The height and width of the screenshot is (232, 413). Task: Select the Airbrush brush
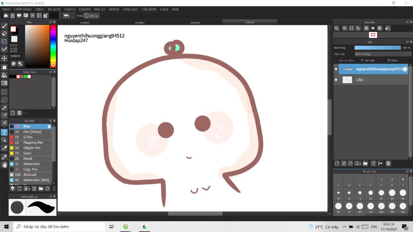(x=30, y=175)
